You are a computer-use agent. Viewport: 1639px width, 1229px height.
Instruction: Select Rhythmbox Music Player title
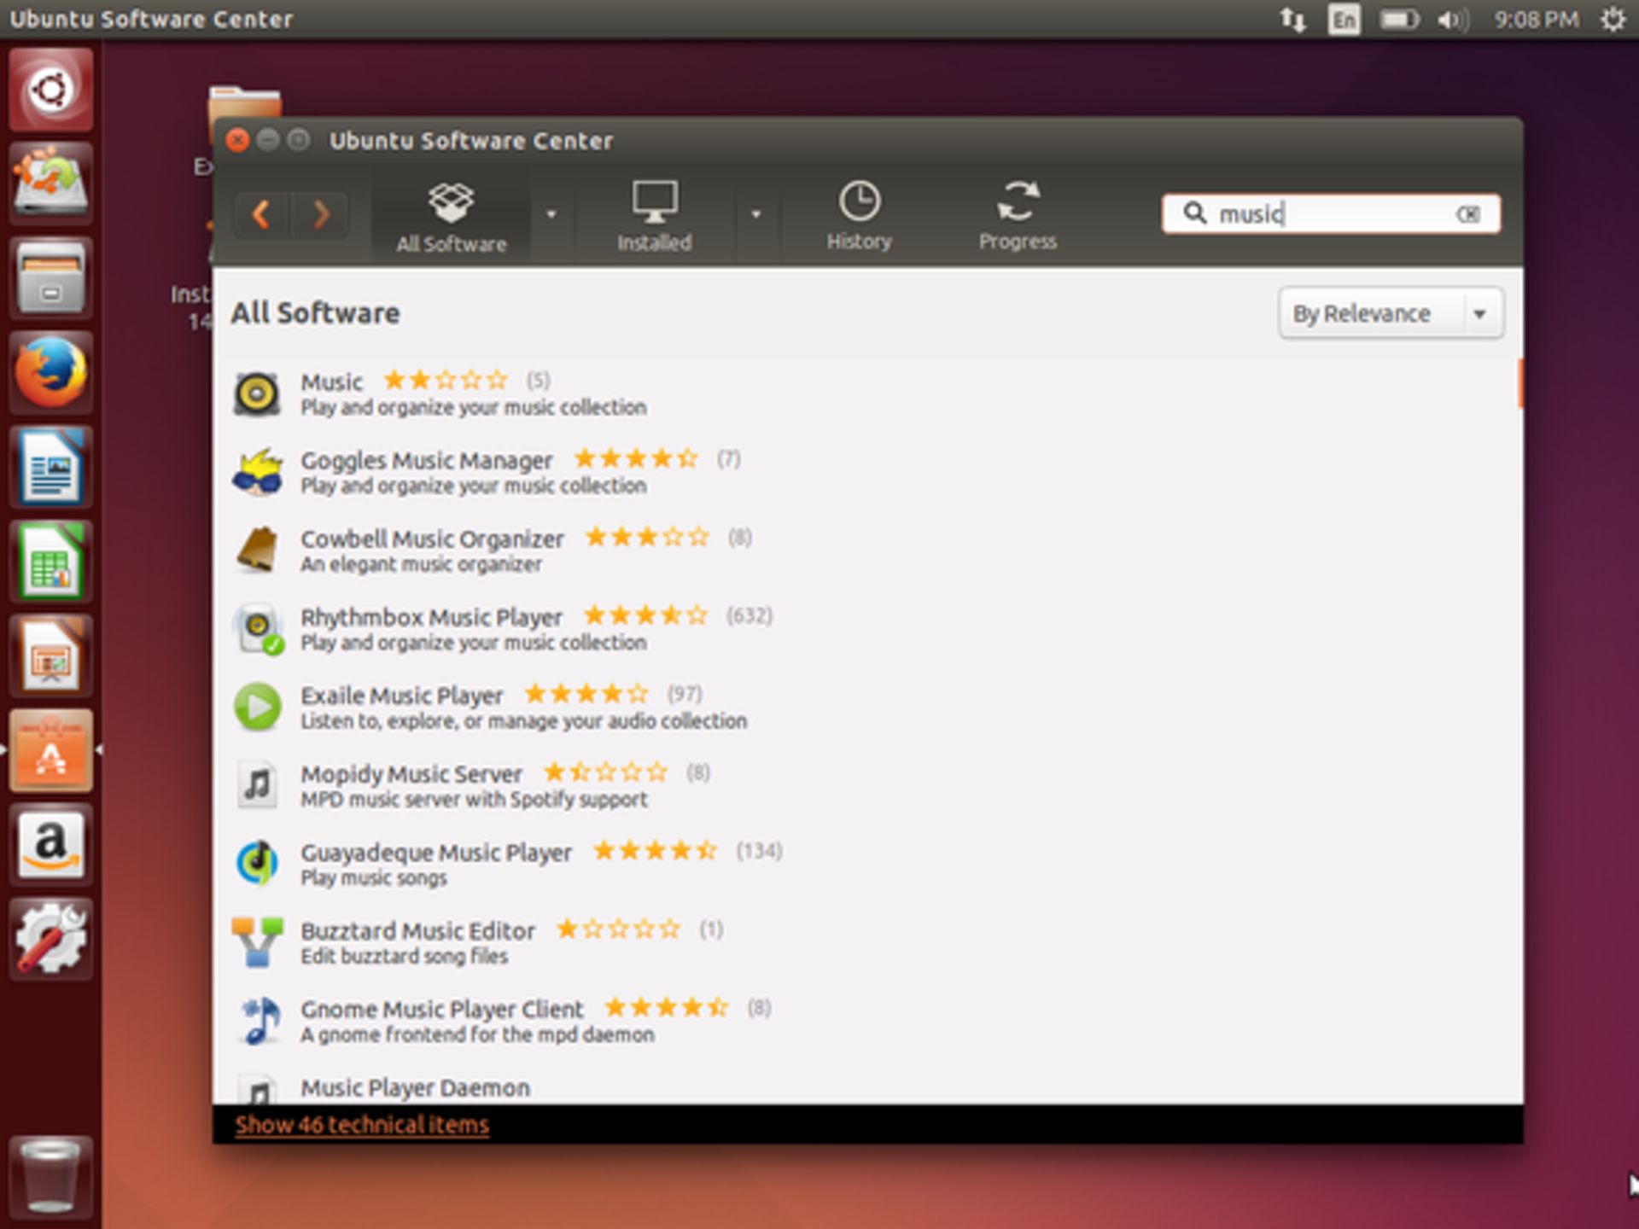coord(431,617)
